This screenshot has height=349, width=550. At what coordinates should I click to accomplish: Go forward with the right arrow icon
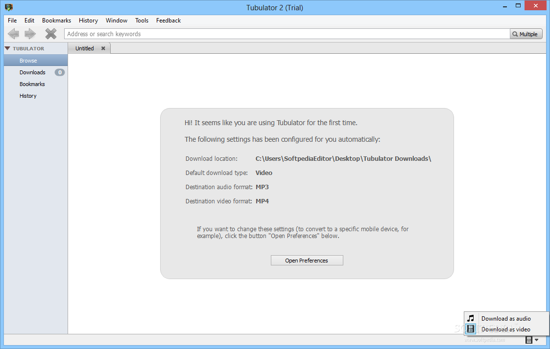click(30, 34)
